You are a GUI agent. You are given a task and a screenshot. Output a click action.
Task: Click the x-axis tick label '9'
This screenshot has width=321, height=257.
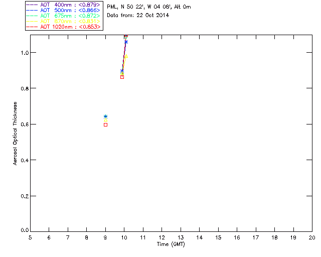(105, 237)
